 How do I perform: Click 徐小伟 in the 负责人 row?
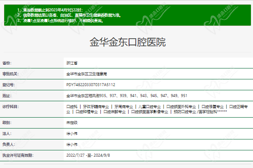click(x=72, y=144)
